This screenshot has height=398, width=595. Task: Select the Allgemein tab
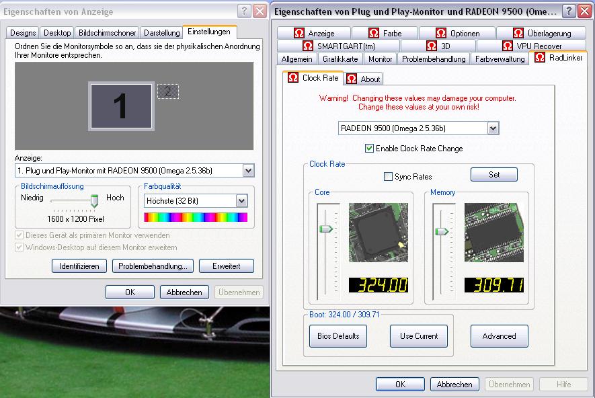[296, 58]
